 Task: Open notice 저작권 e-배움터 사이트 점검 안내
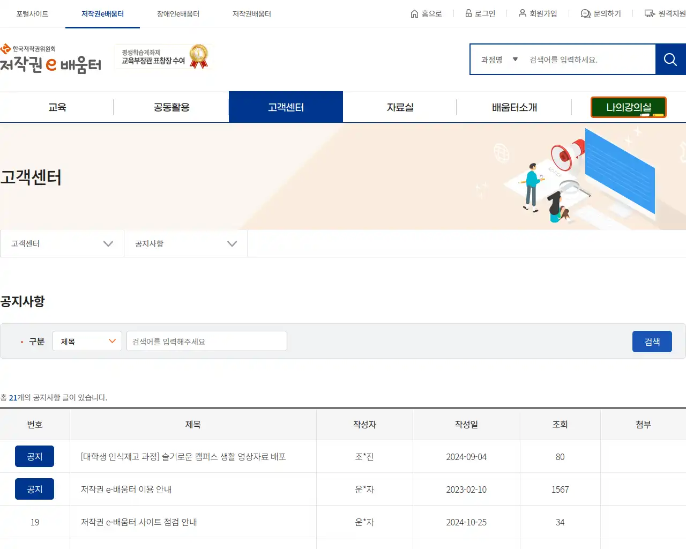pos(139,522)
